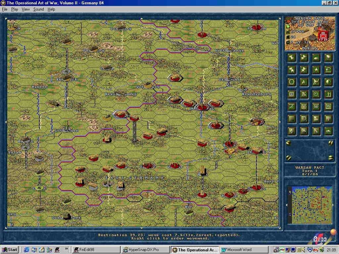Open the File menu
Viewport: 339px width, 254px height.
click(x=5, y=9)
